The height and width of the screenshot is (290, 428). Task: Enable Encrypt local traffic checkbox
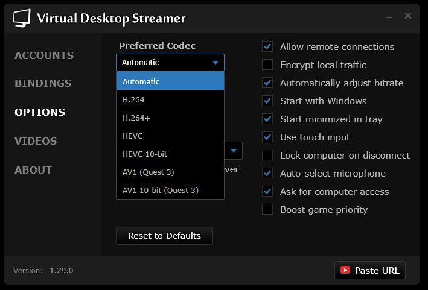267,65
